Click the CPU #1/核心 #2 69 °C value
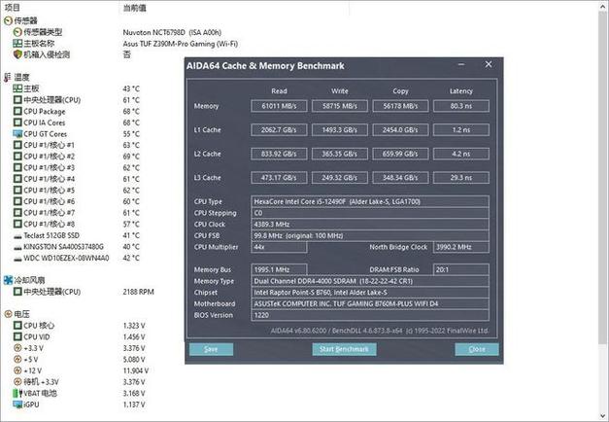Screen dimensions: 609x422 (x=131, y=157)
